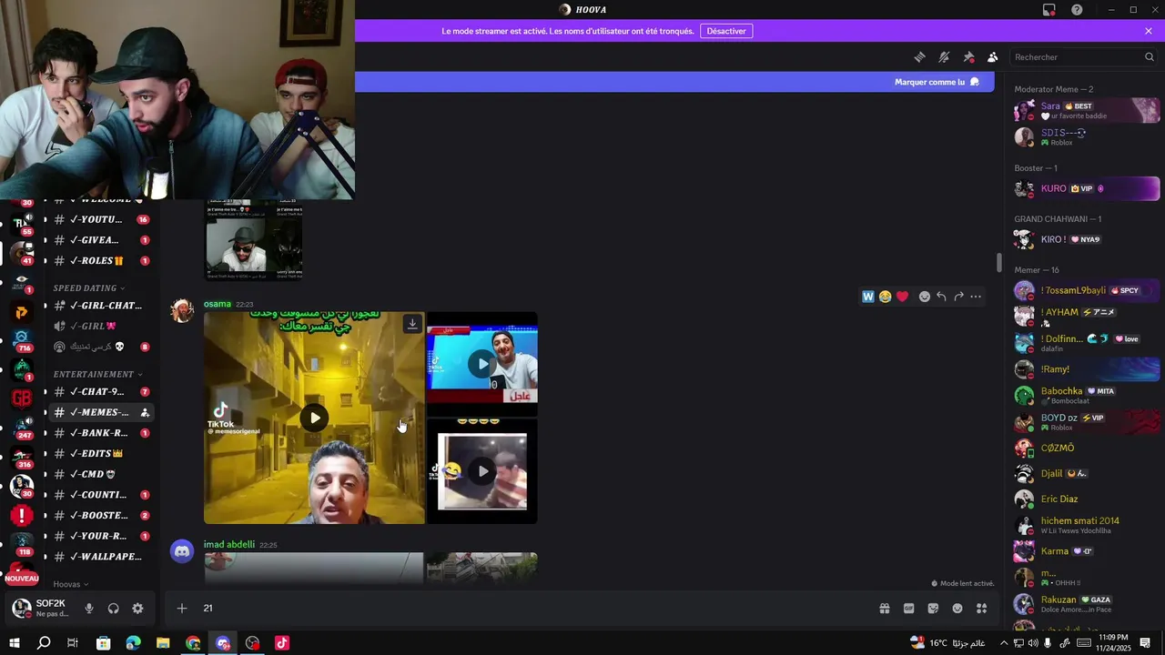Open the help question mark icon
Screen dimensions: 1165x655
click(x=1077, y=10)
